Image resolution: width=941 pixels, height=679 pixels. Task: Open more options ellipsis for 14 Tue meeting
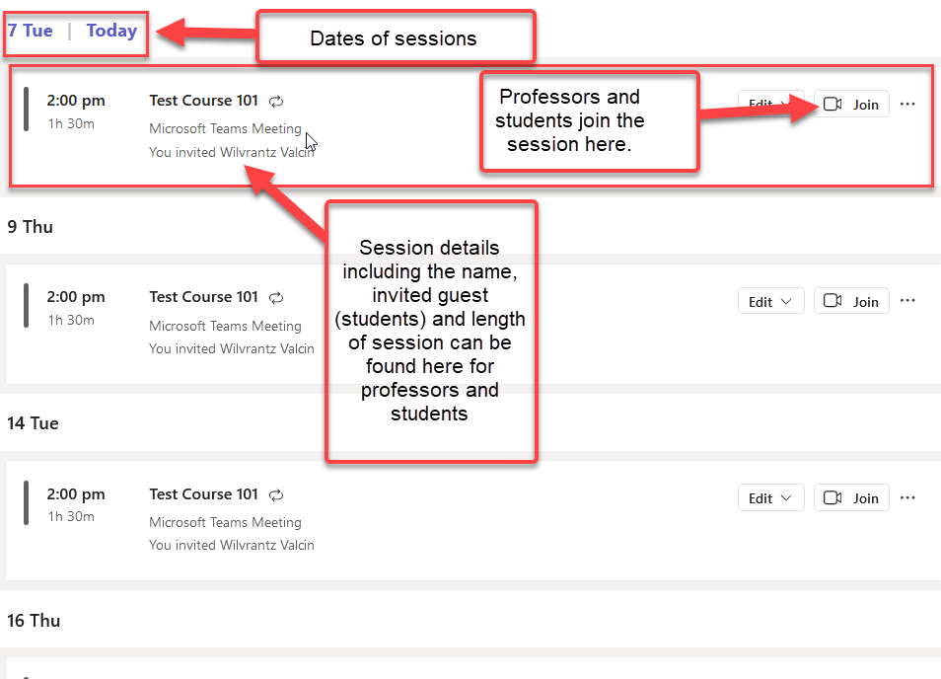tap(907, 497)
